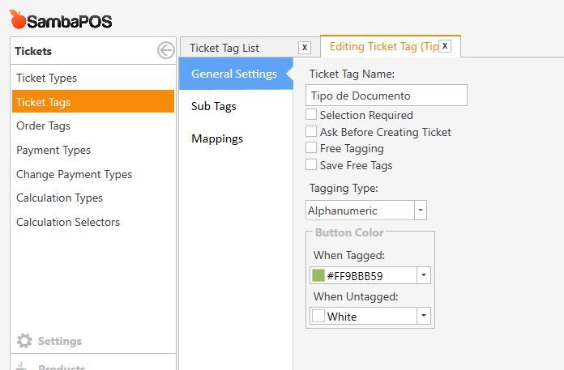Check Ask Before Creating Ticket
The image size is (564, 370).
point(311,131)
